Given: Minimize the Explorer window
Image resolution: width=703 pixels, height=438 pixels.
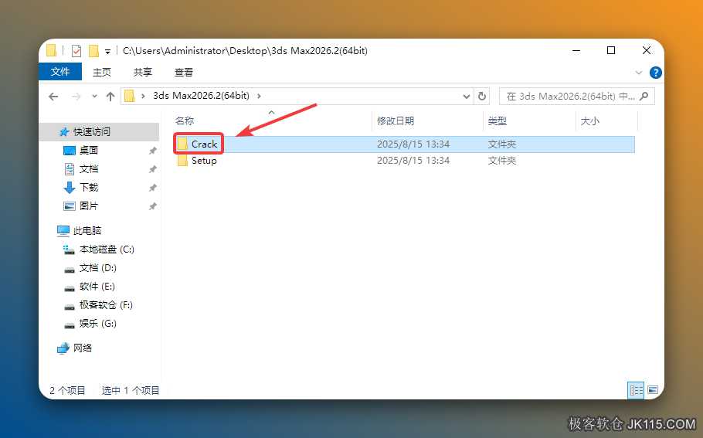Looking at the screenshot, I should 576,51.
